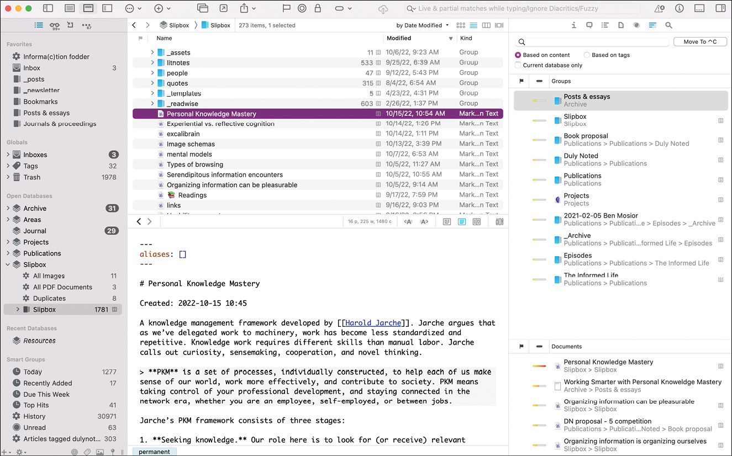Click the Name column header
This screenshot has width=732, height=456.
click(164, 38)
